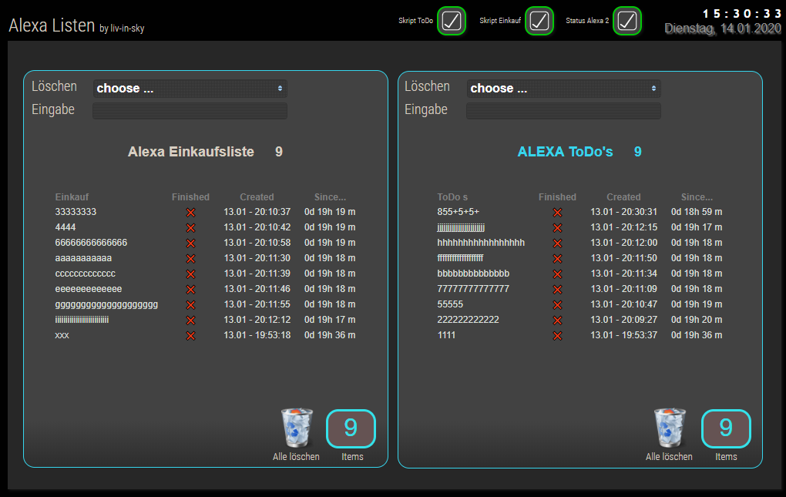
Task: Click red X for Einkauf created 20:12:12
Action: pos(190,321)
